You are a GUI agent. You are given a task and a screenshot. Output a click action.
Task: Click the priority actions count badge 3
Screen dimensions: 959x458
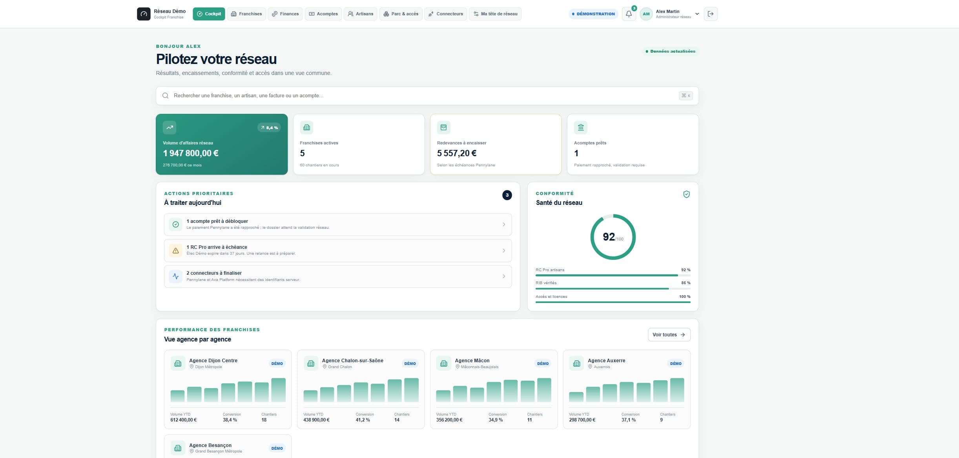tap(507, 195)
